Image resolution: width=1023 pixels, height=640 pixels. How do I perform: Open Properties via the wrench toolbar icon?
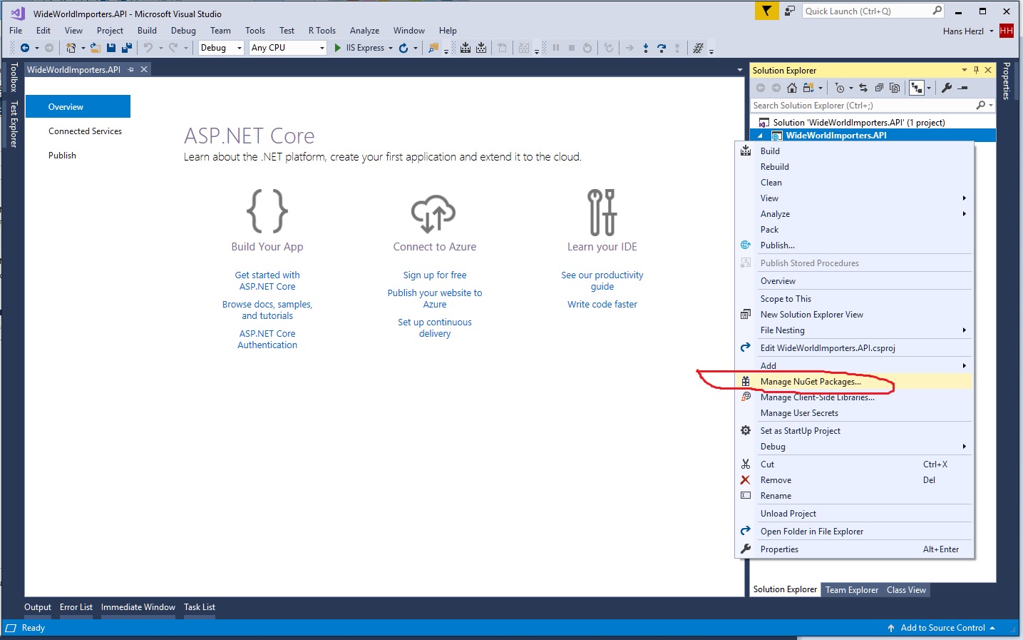[x=947, y=88]
